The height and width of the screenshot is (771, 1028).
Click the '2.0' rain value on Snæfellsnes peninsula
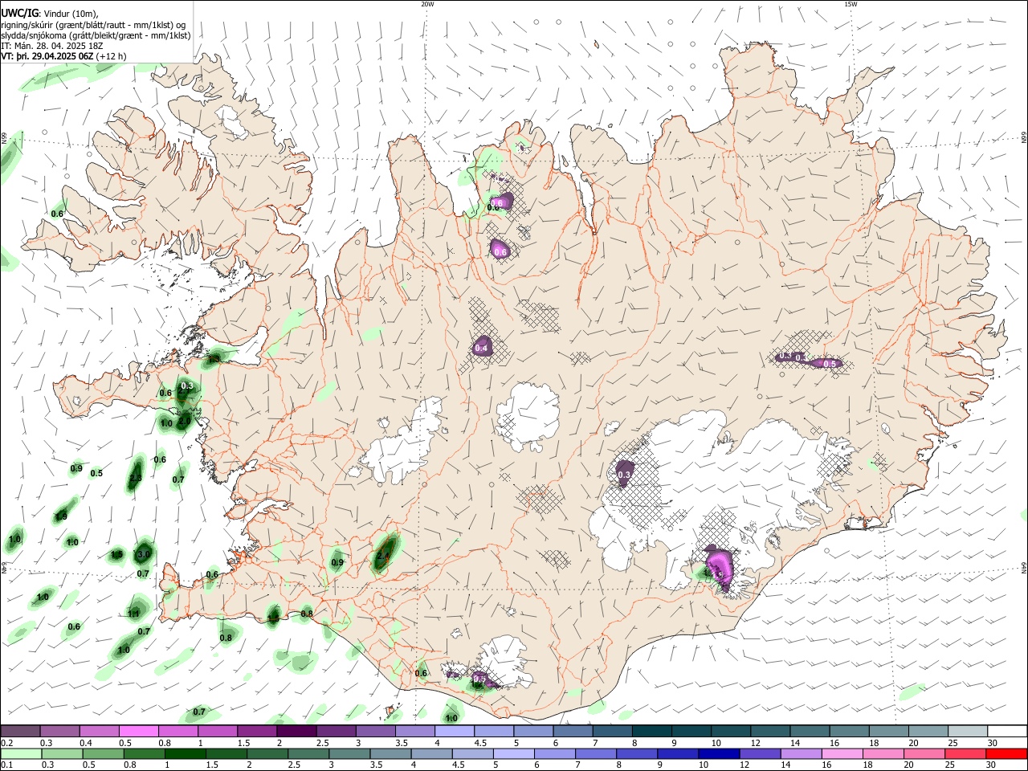pyautogui.click(x=184, y=421)
